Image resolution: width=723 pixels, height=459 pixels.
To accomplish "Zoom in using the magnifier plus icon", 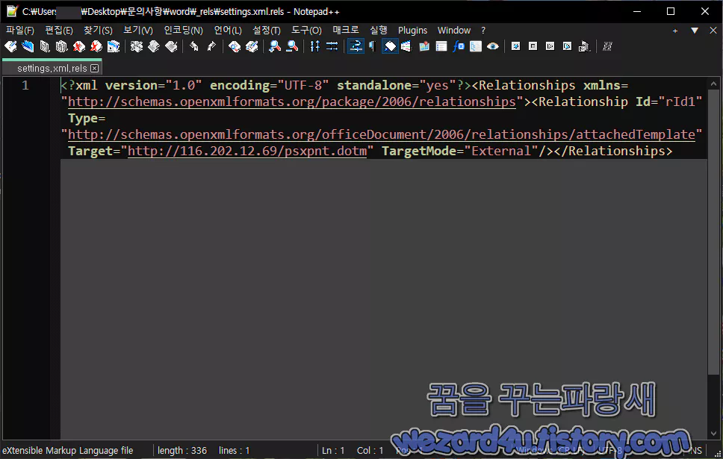I will tap(275, 46).
